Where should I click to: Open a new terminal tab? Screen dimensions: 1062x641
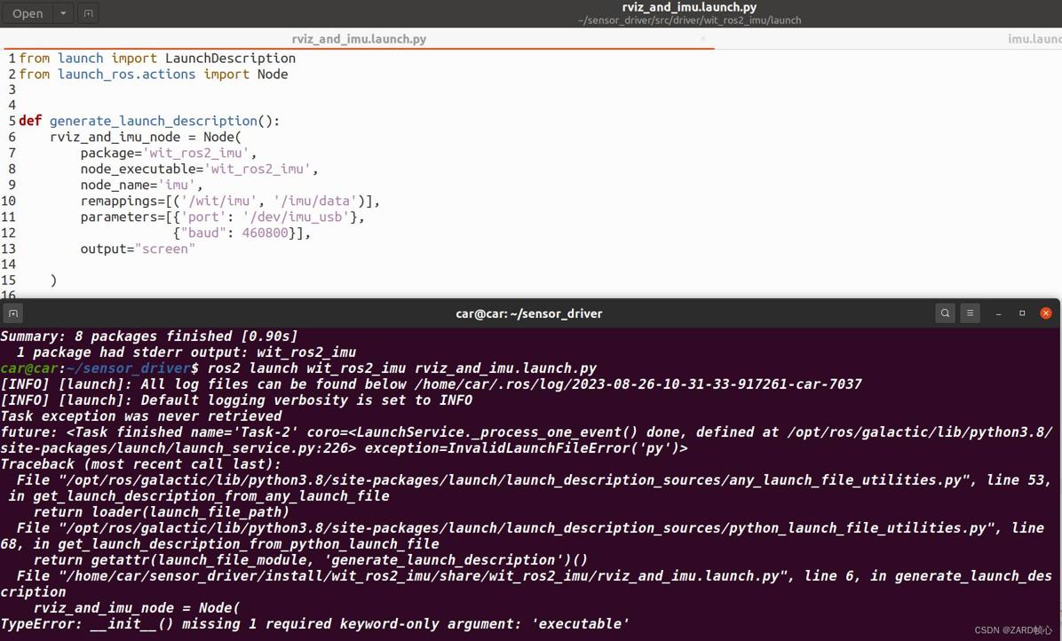click(x=13, y=313)
